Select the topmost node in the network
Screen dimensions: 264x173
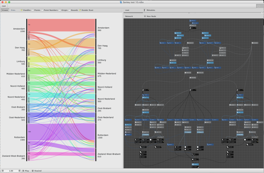[x=193, y=21]
